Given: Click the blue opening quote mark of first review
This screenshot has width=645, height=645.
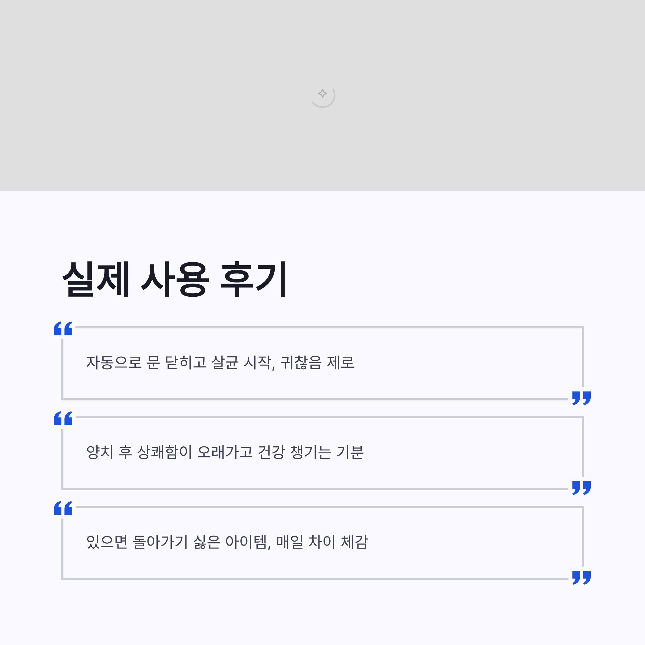Looking at the screenshot, I should (63, 328).
